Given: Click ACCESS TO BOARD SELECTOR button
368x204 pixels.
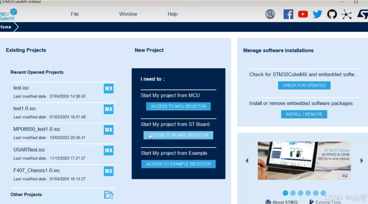Looking at the screenshot, I should pyautogui.click(x=178, y=135).
